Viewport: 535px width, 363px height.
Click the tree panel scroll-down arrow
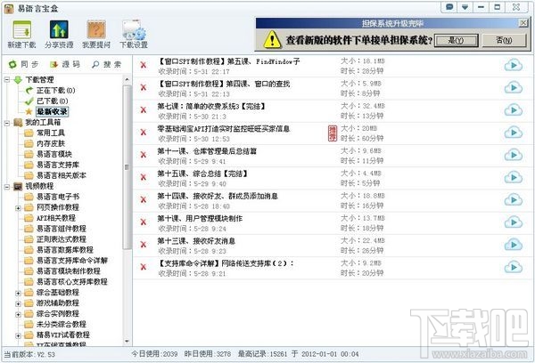tap(127, 342)
